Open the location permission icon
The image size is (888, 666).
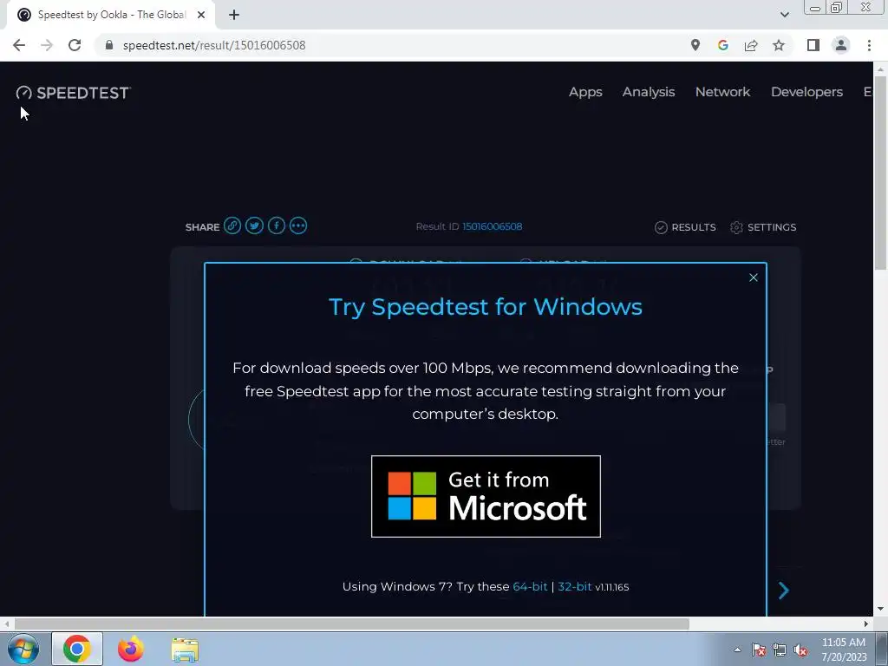coord(695,45)
